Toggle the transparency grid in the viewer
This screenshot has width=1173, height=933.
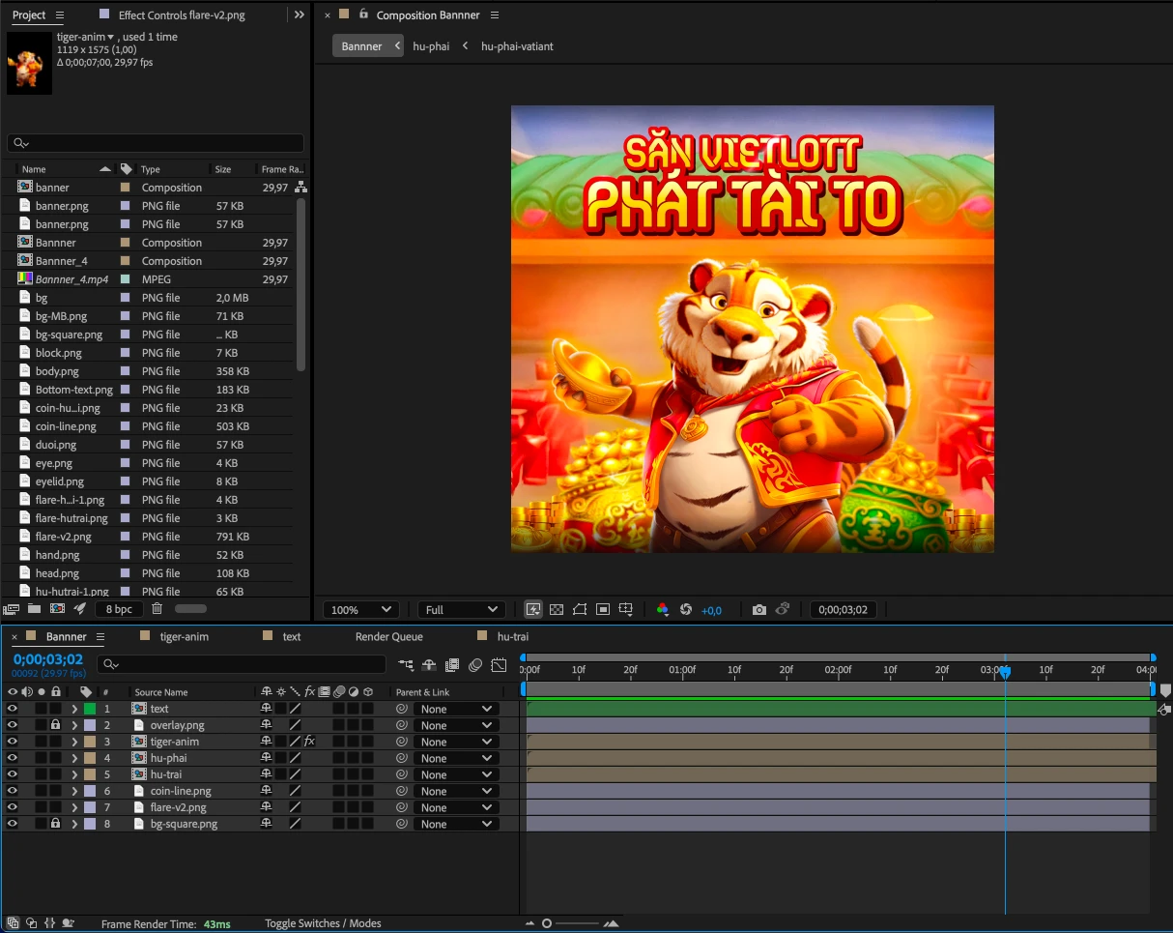(557, 609)
